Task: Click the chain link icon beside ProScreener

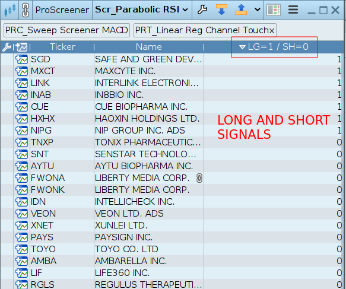Action: click(26, 10)
